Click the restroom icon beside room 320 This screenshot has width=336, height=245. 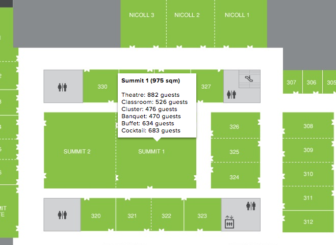coord(62,215)
